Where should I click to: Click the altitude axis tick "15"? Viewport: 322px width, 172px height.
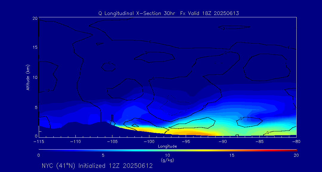(x=35, y=47)
